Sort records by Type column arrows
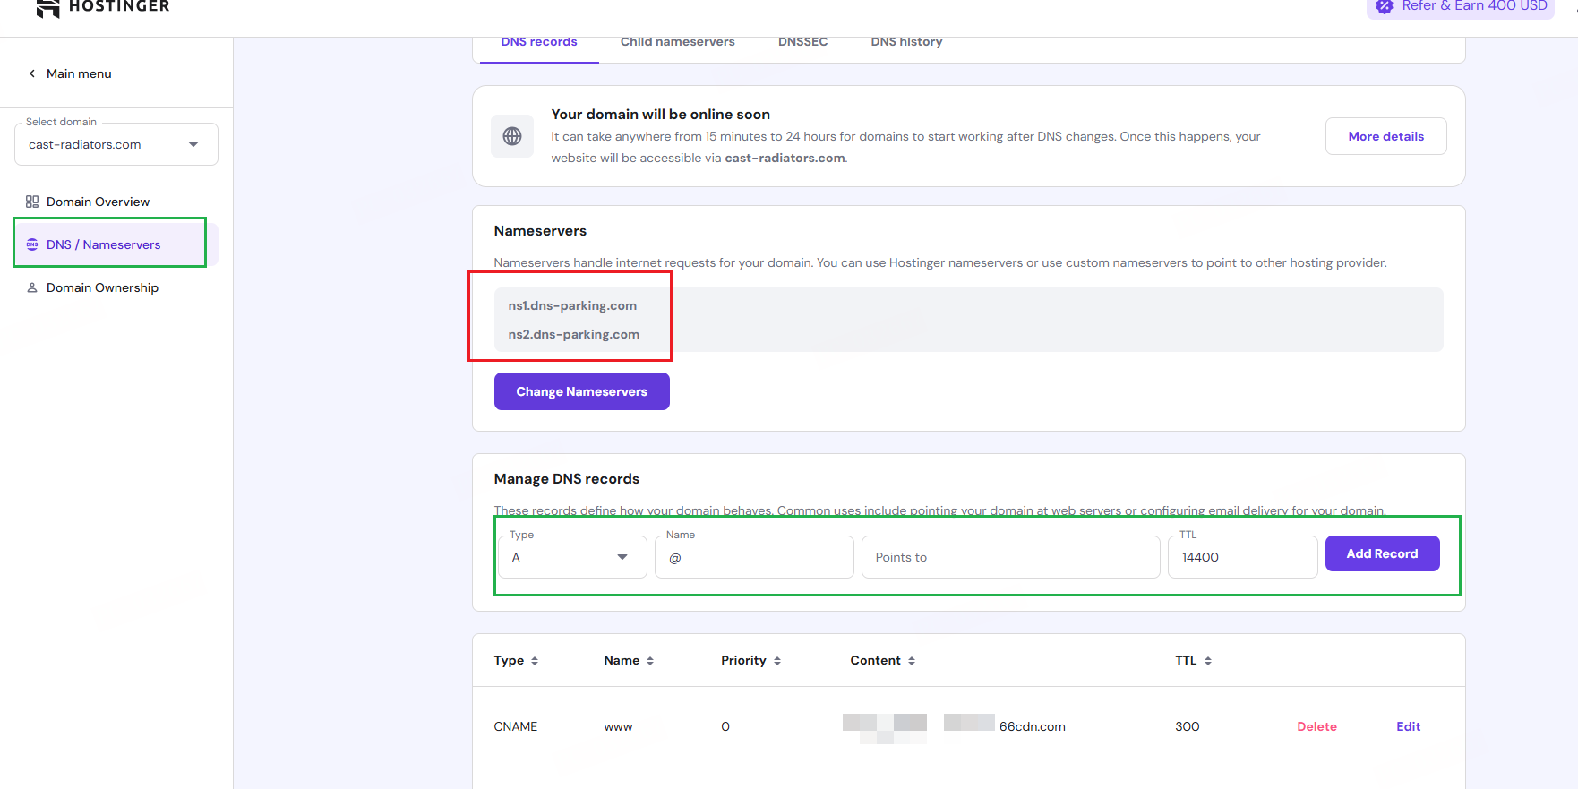1578x789 pixels. (x=535, y=661)
